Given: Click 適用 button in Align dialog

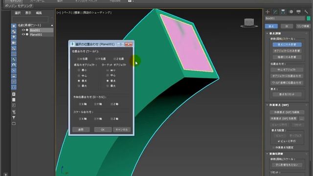Looking at the screenshot, I should click(x=81, y=130).
